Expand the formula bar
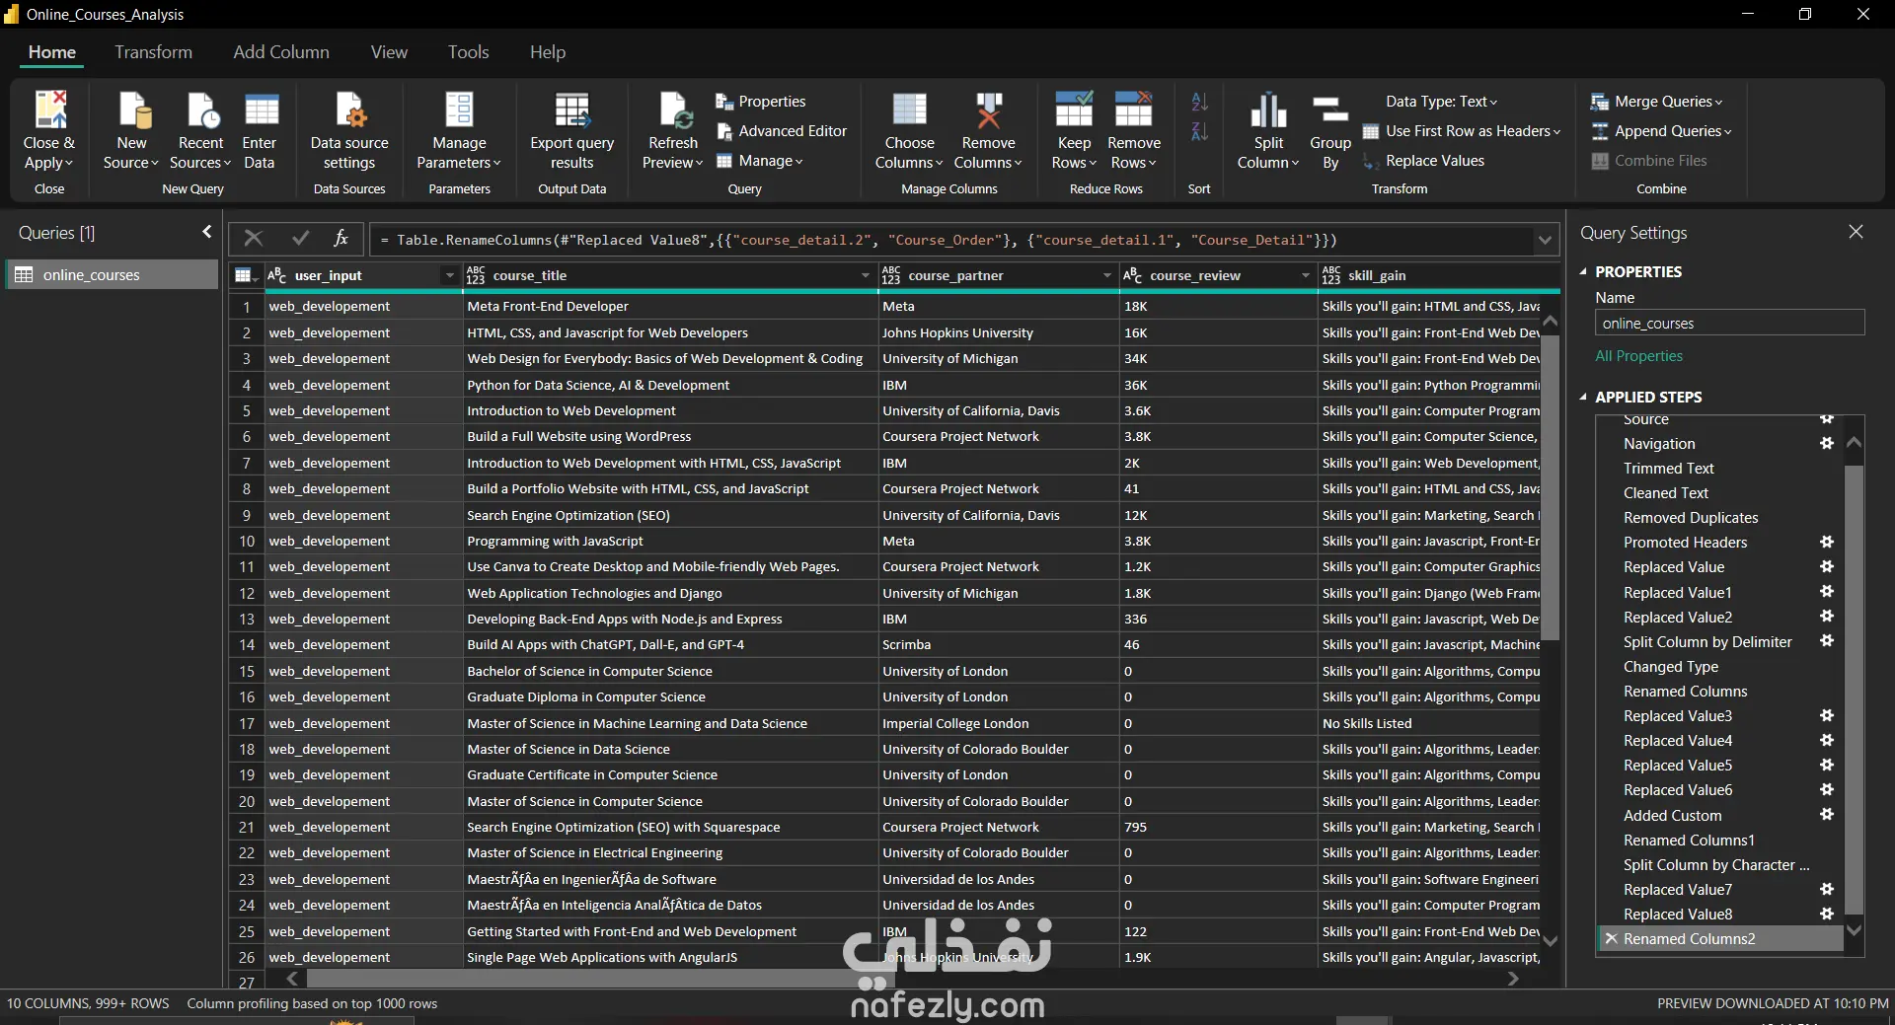Viewport: 1895px width, 1025px height. point(1545,240)
